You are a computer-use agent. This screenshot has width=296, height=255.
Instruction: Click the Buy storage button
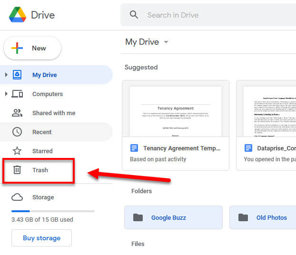point(41,238)
